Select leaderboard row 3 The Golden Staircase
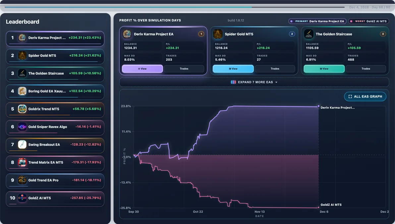Viewport: 395px width, 224px height. pos(55,74)
